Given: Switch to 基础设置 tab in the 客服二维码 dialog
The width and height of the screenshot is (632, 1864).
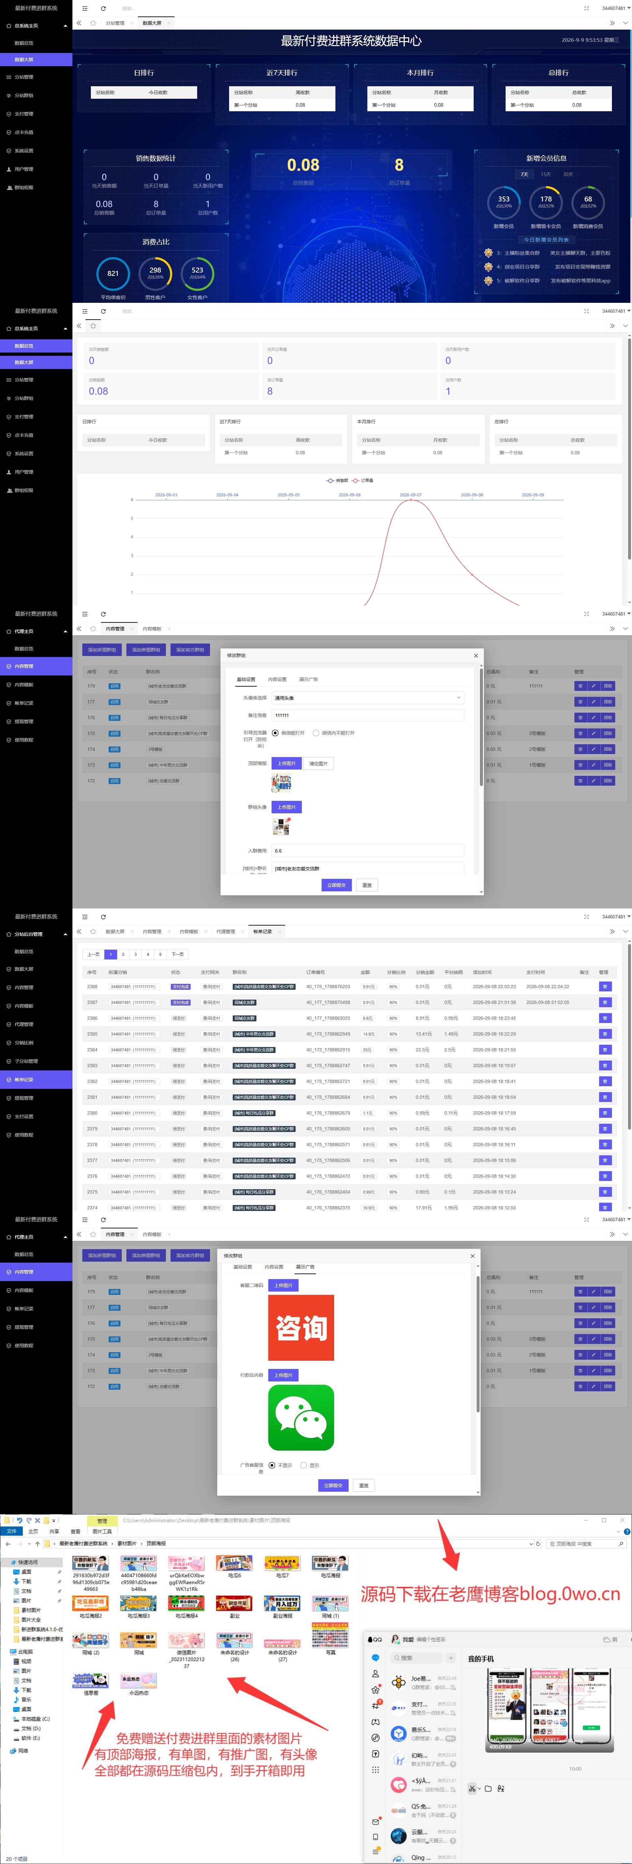Looking at the screenshot, I should (x=243, y=1267).
